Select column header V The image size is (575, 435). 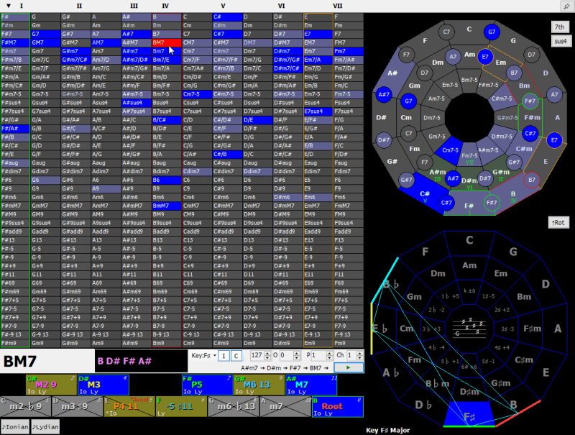click(x=223, y=6)
